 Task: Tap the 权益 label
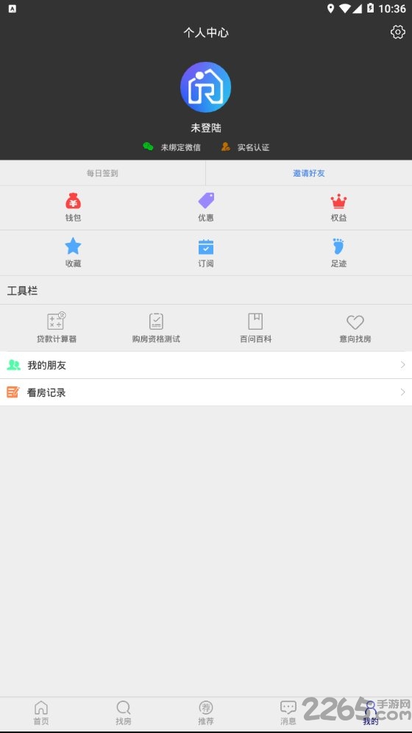click(x=338, y=217)
